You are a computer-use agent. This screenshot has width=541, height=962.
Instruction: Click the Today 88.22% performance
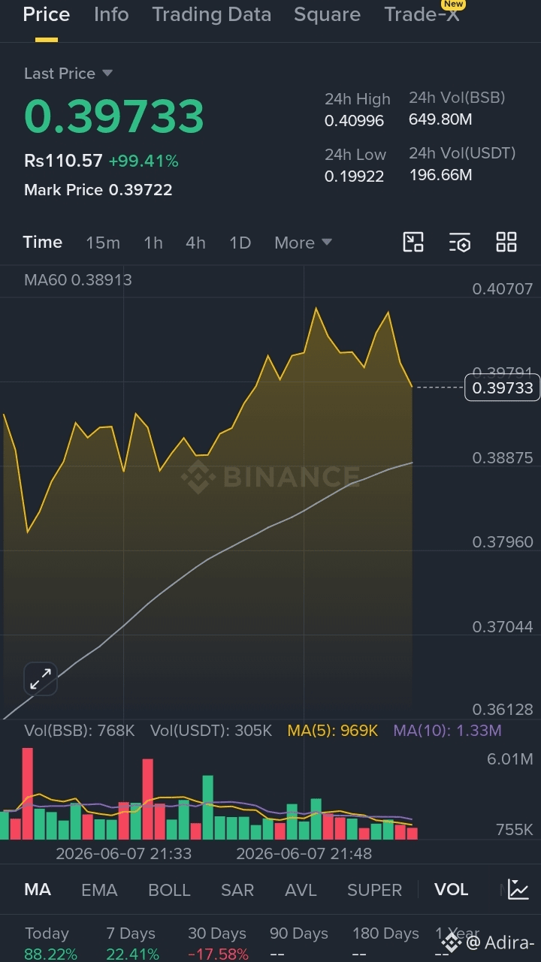(50, 944)
